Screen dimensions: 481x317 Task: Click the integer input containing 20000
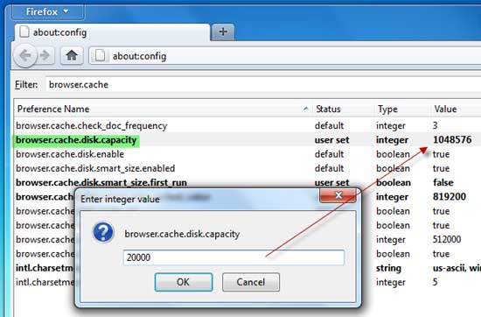pyautogui.click(x=234, y=257)
